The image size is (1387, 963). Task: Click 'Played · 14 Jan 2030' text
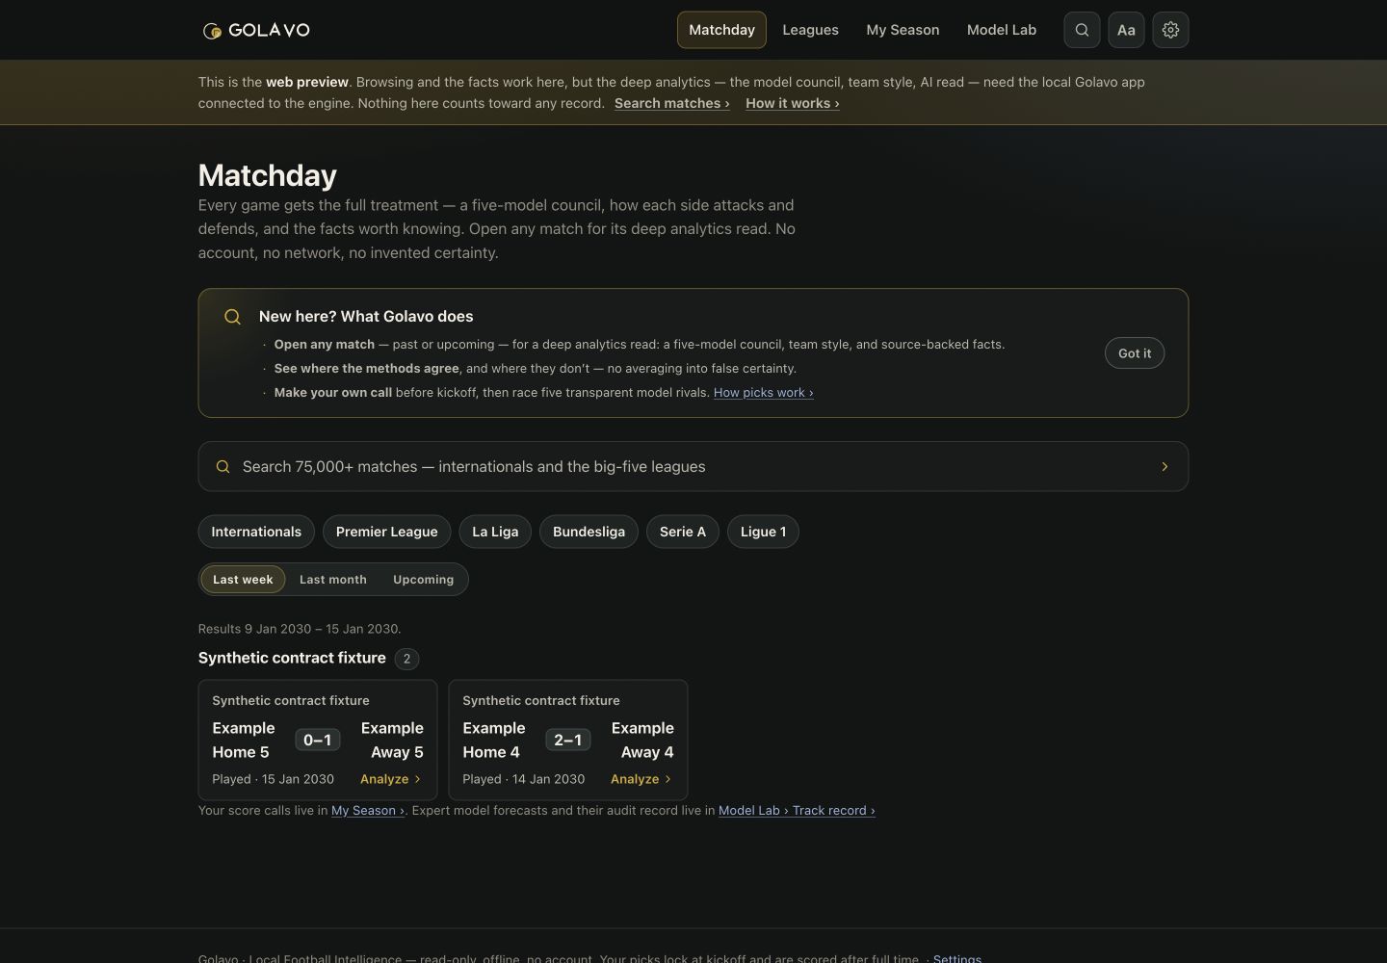coord(523,779)
